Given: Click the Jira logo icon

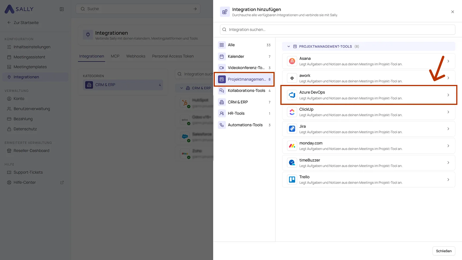Looking at the screenshot, I should [292, 129].
